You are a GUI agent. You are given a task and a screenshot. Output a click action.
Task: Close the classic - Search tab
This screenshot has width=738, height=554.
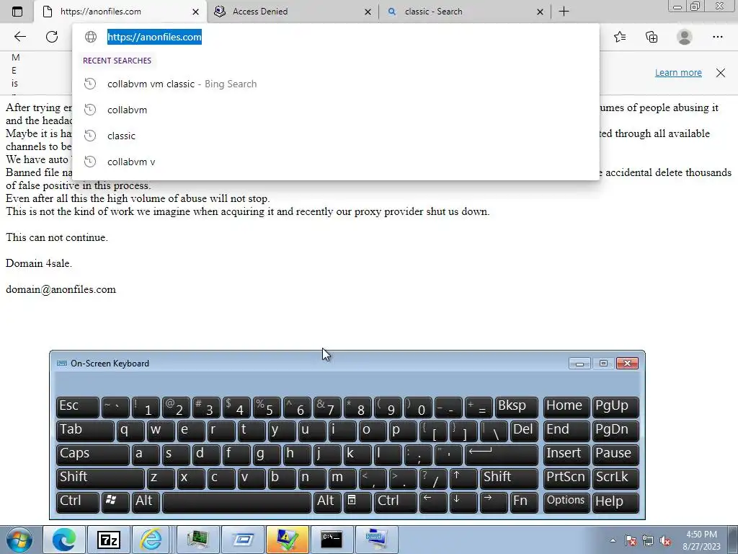pyautogui.click(x=541, y=12)
